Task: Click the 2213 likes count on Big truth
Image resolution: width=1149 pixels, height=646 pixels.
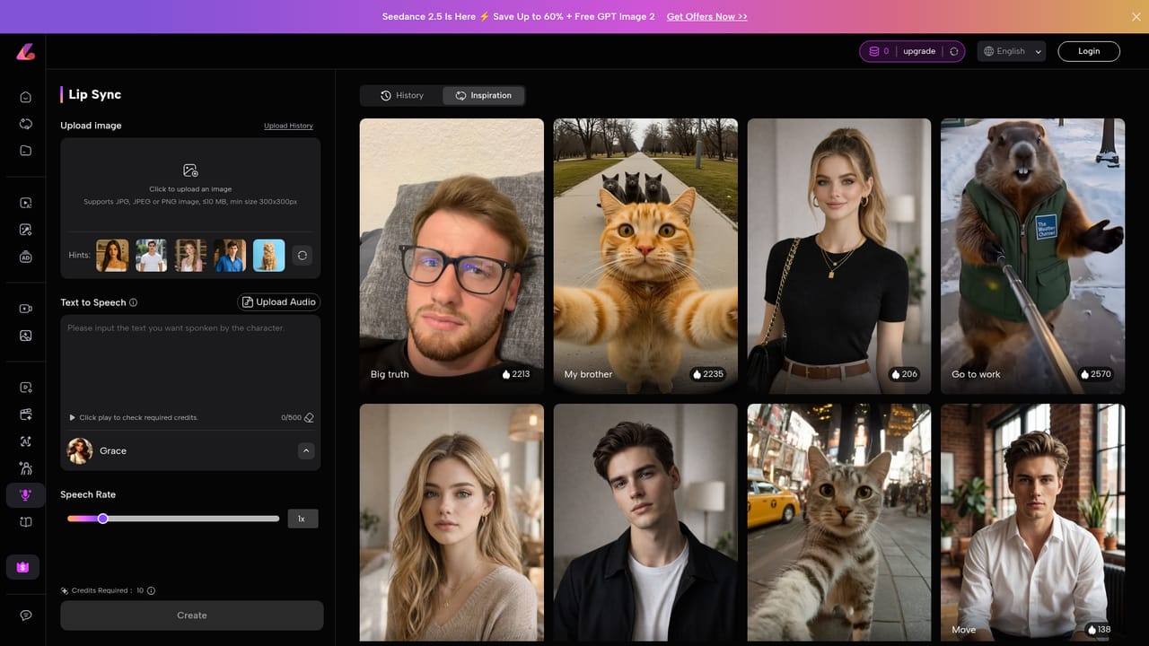Action: coord(515,374)
